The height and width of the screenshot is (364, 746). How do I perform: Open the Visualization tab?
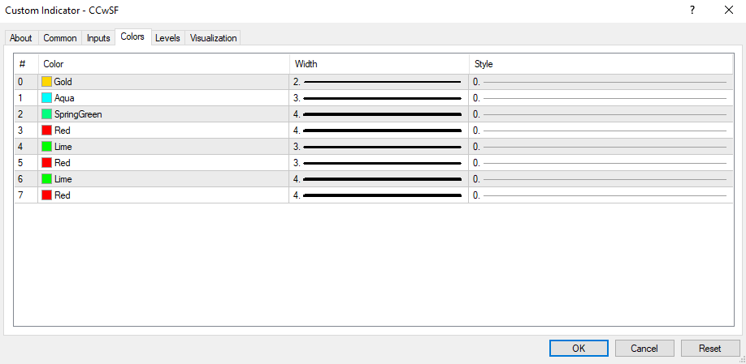point(214,38)
